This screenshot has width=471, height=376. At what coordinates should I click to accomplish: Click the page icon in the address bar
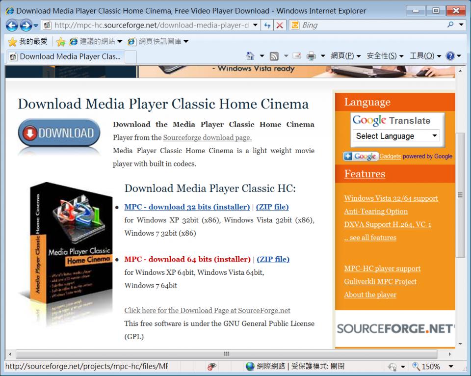(47, 25)
